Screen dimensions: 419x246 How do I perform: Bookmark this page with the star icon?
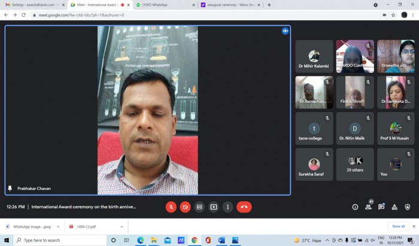point(393,15)
